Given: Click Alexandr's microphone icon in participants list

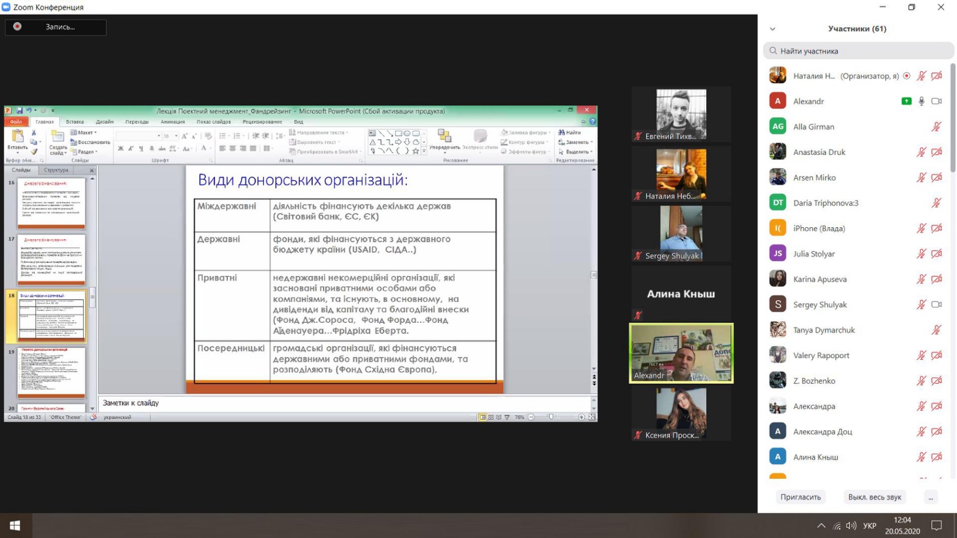Looking at the screenshot, I should [x=922, y=101].
